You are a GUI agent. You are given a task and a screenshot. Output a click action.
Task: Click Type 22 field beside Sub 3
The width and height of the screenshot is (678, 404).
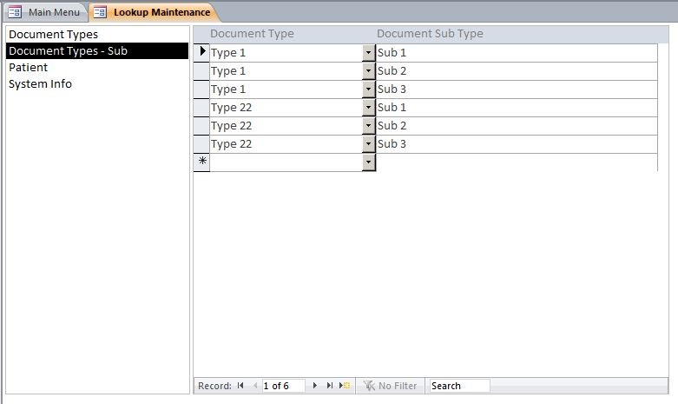coord(286,144)
